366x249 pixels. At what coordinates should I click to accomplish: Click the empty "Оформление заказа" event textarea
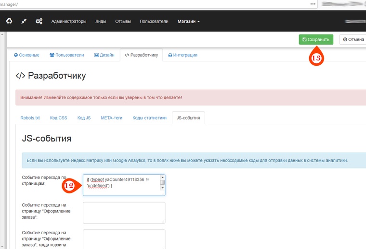click(x=124, y=213)
